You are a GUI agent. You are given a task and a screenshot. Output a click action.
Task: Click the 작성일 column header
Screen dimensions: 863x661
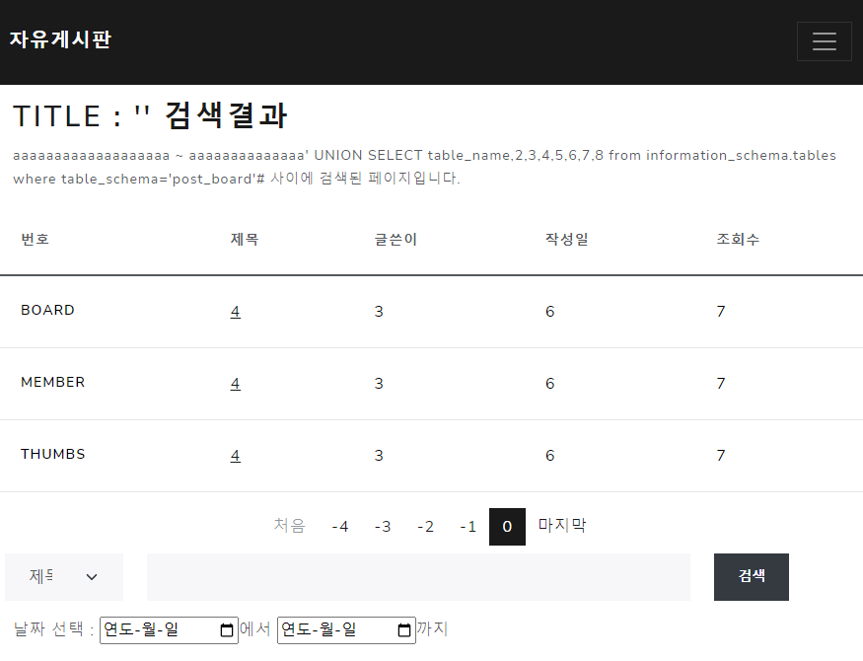point(567,239)
